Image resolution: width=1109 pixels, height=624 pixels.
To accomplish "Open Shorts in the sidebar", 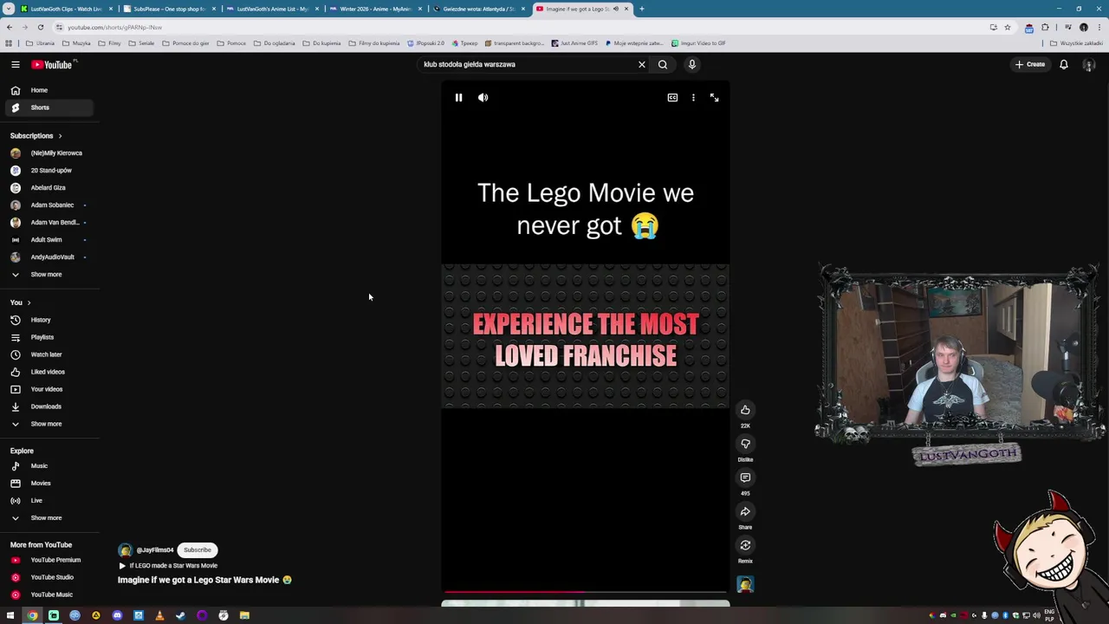I will click(x=48, y=107).
